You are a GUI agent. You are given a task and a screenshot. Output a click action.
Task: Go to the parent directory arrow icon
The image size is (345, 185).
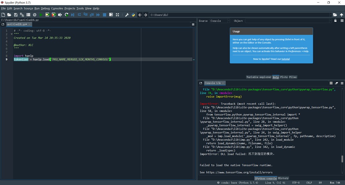click(x=341, y=15)
